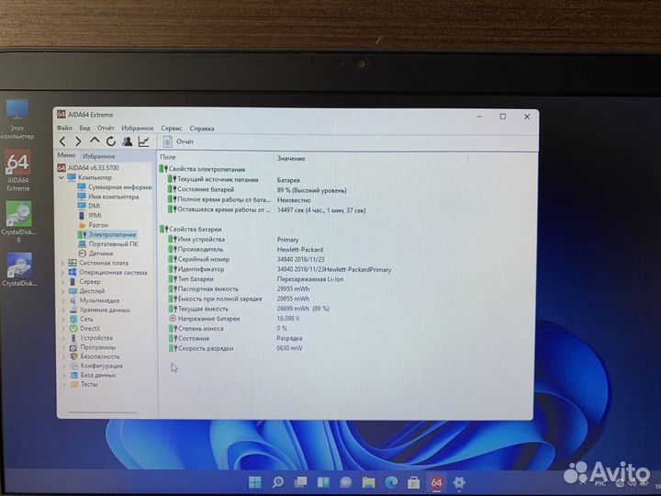Click the Устройства tree icon
661x496 pixels.
[x=73, y=338]
